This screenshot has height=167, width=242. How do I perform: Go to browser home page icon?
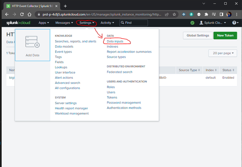30,14
